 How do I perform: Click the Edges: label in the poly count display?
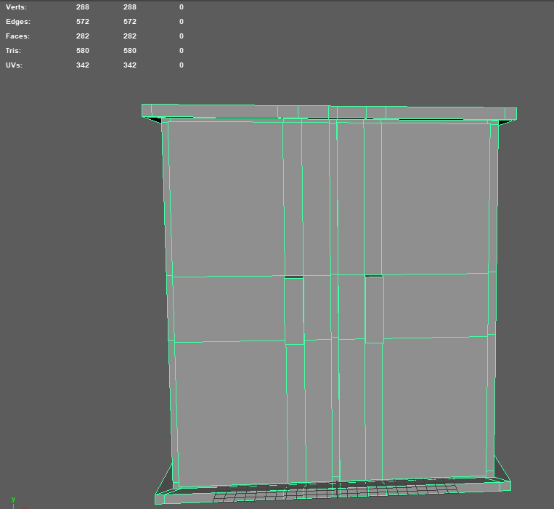[x=18, y=22]
